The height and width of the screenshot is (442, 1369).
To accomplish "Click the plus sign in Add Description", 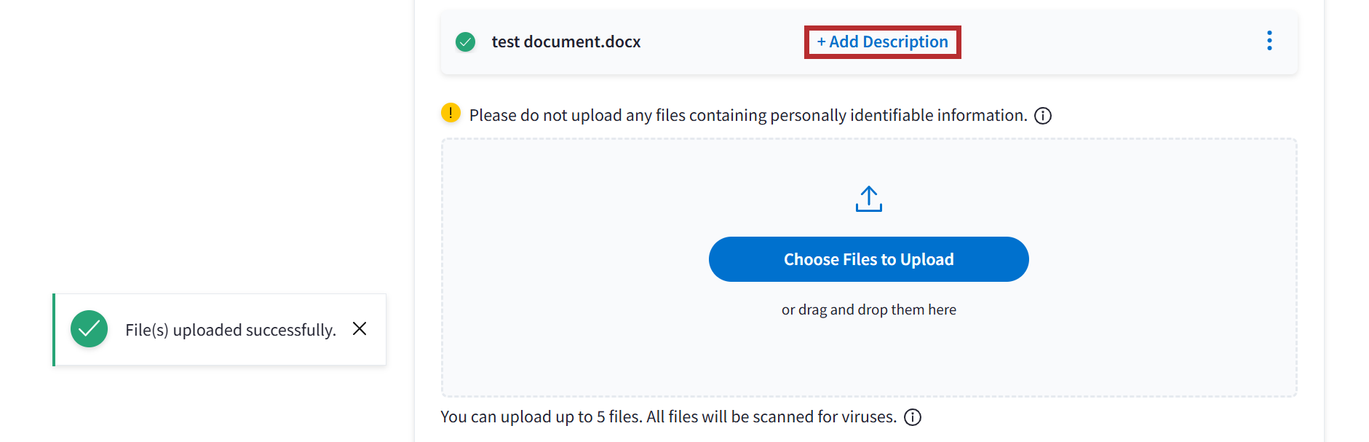I will point(821,42).
